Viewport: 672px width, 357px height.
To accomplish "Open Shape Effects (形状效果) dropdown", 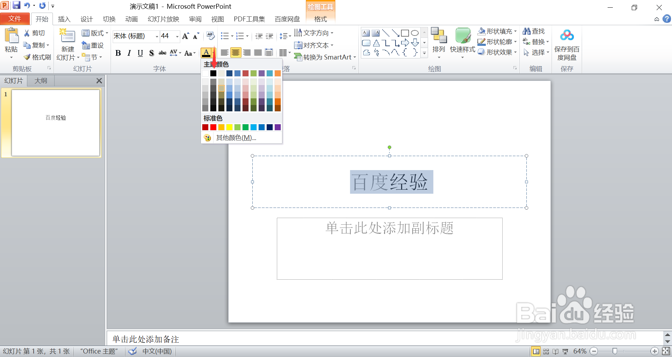I will click(x=497, y=52).
